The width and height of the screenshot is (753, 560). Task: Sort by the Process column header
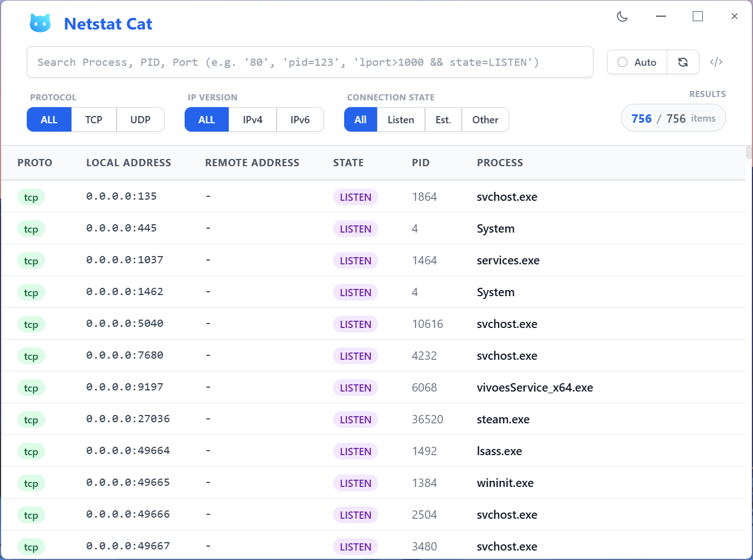tap(500, 162)
